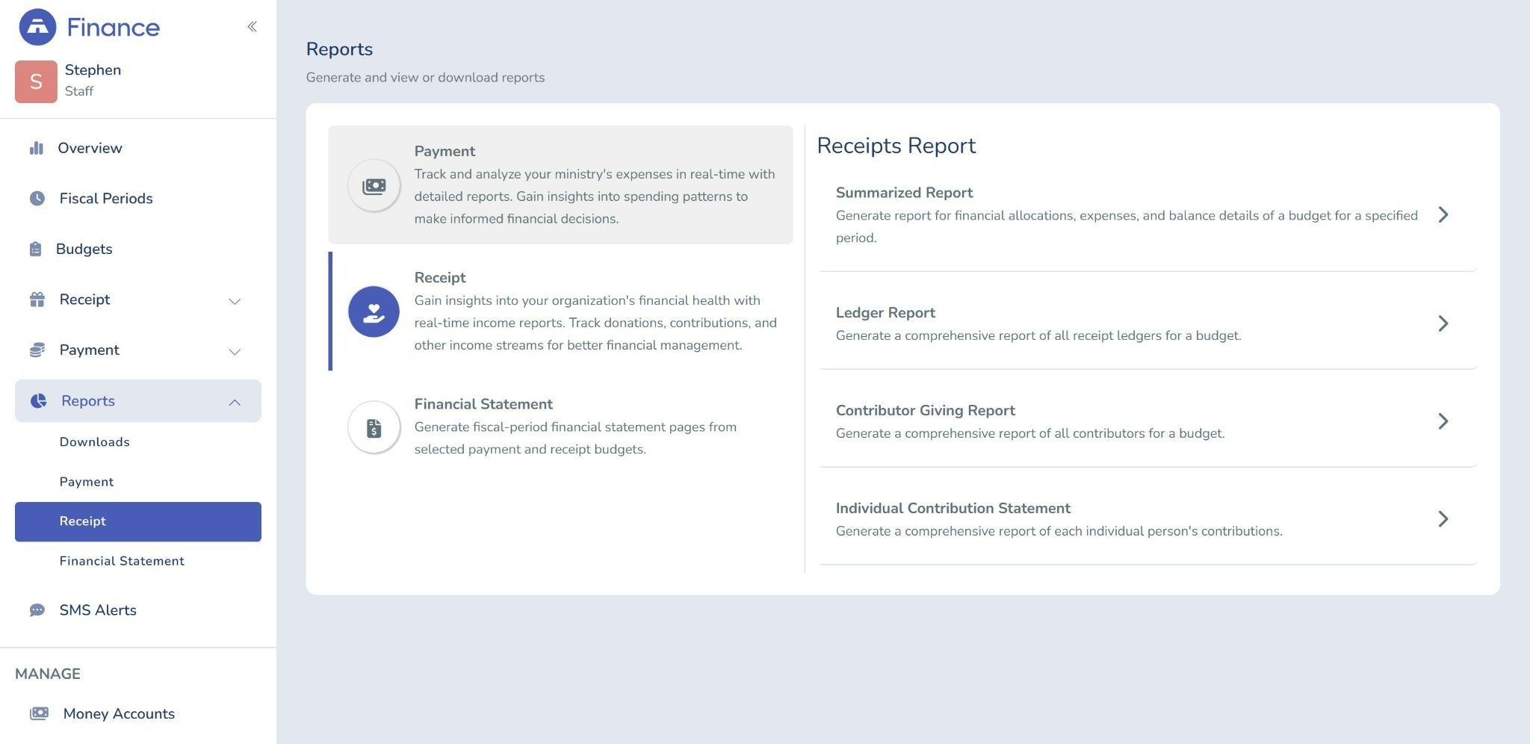Select the Payment report category title
This screenshot has width=1530, height=744.
(x=445, y=151)
